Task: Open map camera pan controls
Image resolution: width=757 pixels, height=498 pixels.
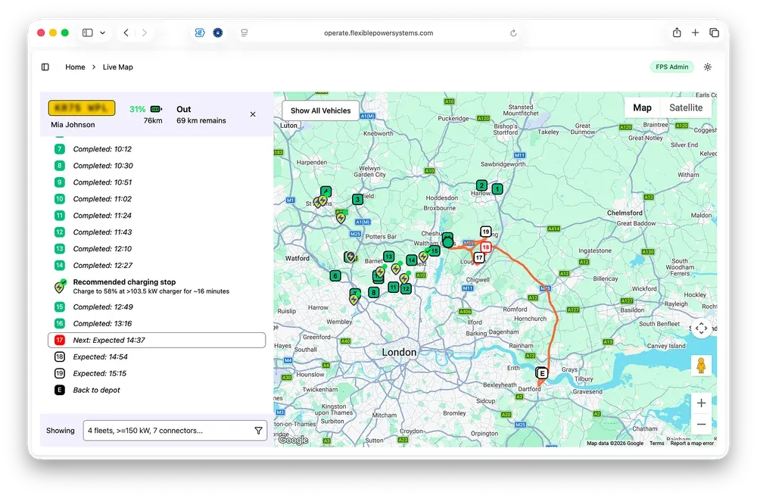Action: pyautogui.click(x=701, y=328)
